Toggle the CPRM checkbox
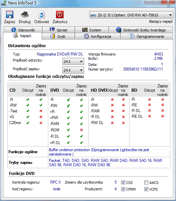This screenshot has height=201, width=176. [x=123, y=189]
